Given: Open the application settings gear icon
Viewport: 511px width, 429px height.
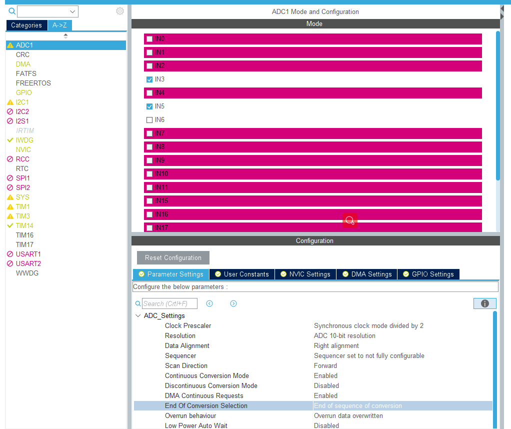Looking at the screenshot, I should click(119, 11).
